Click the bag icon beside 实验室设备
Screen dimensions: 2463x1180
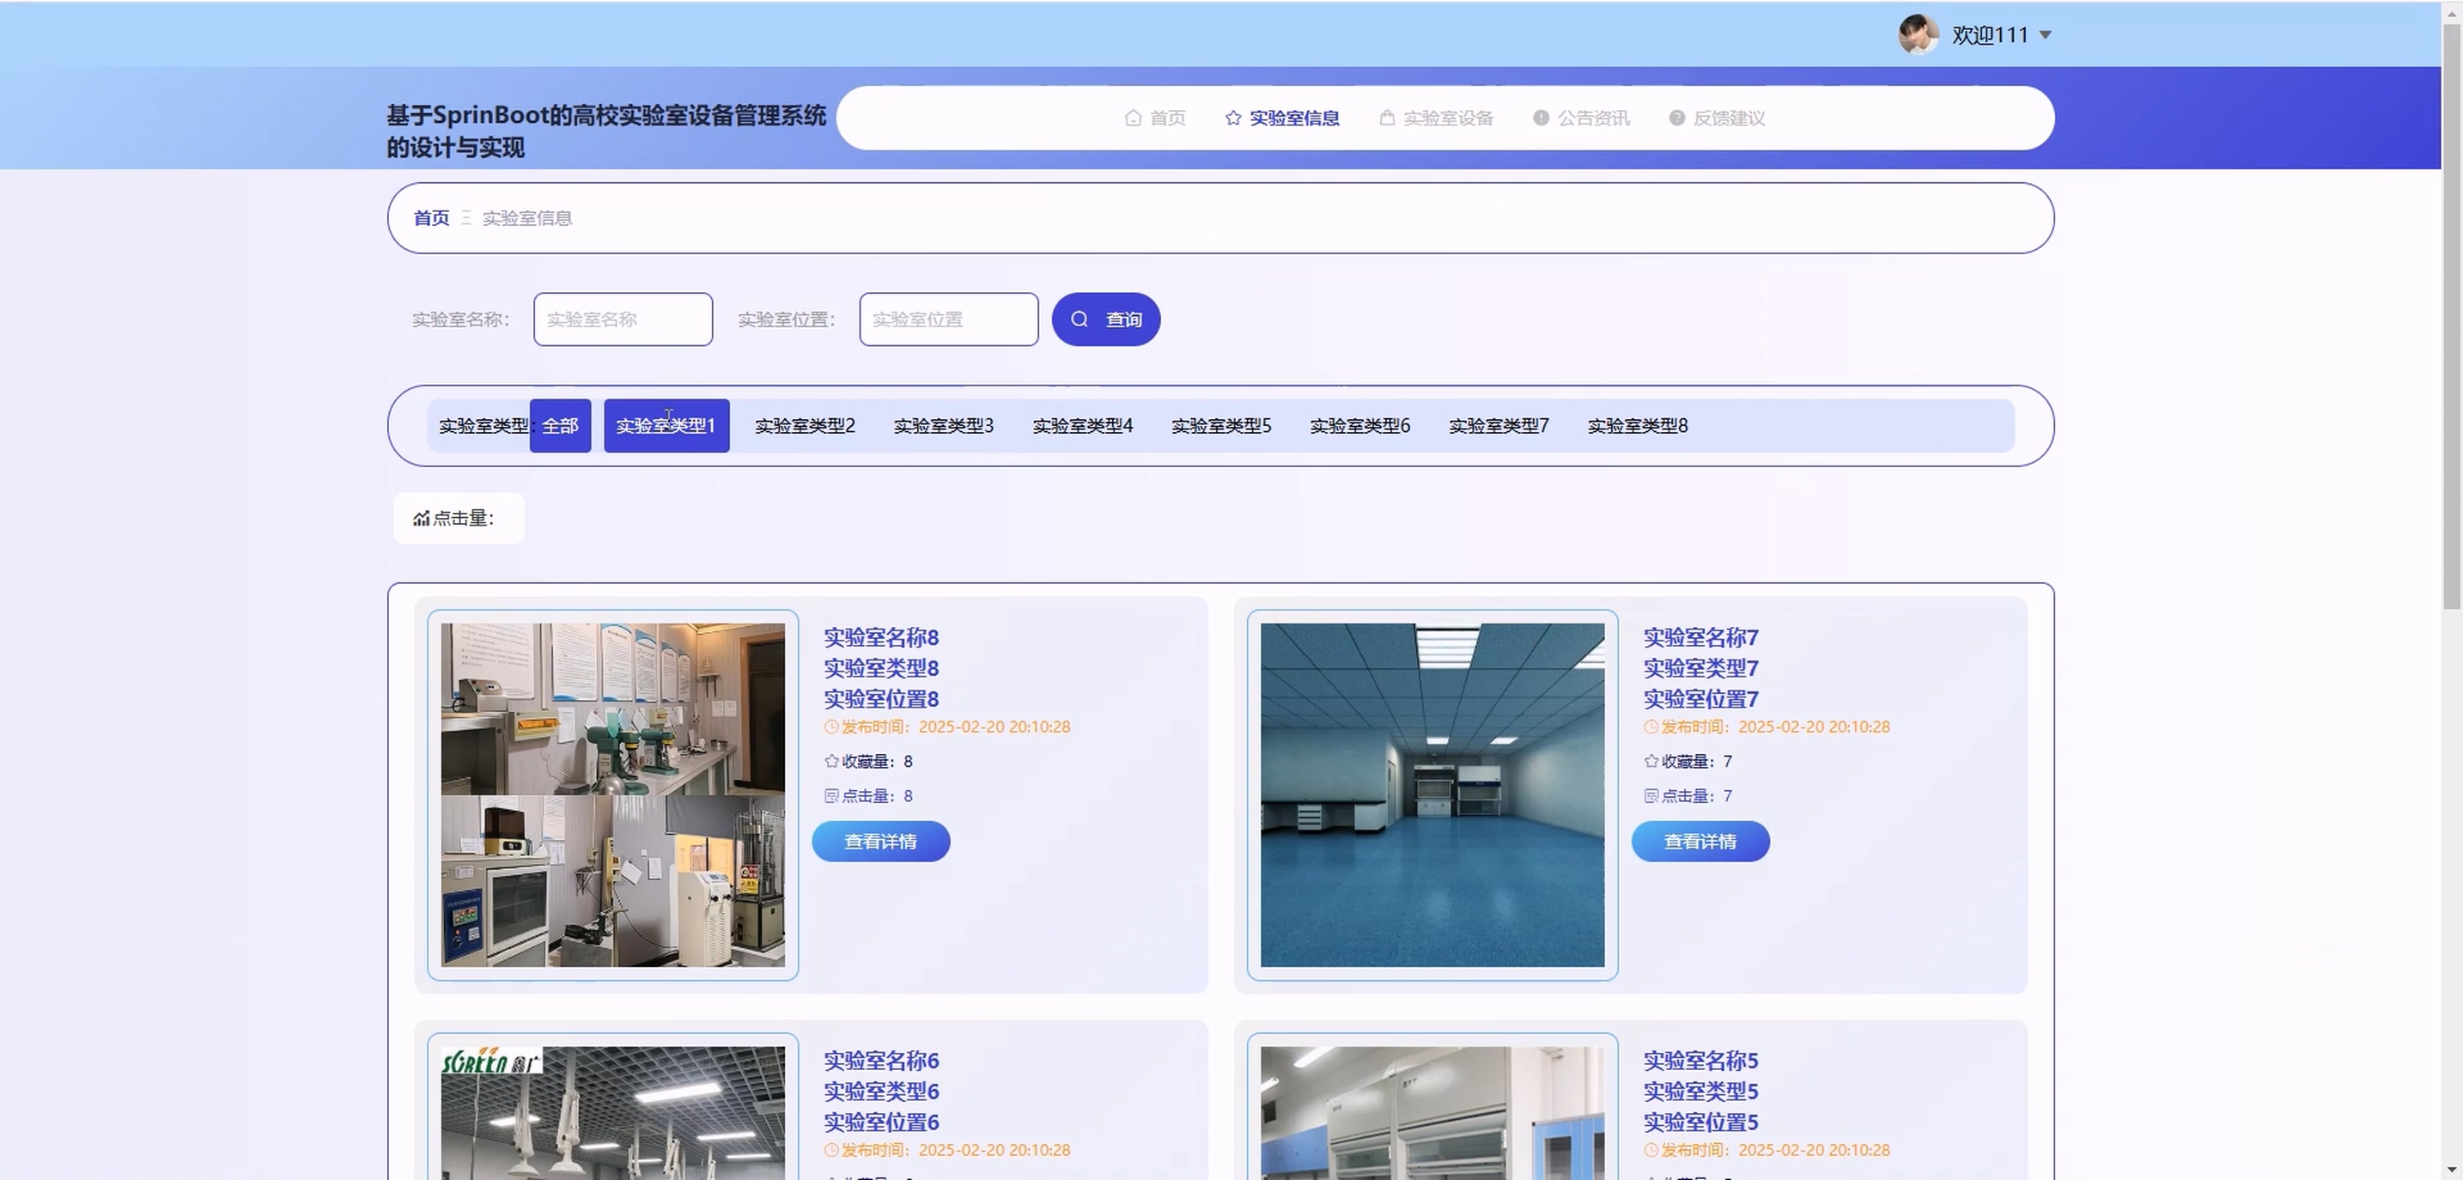pyautogui.click(x=1386, y=118)
